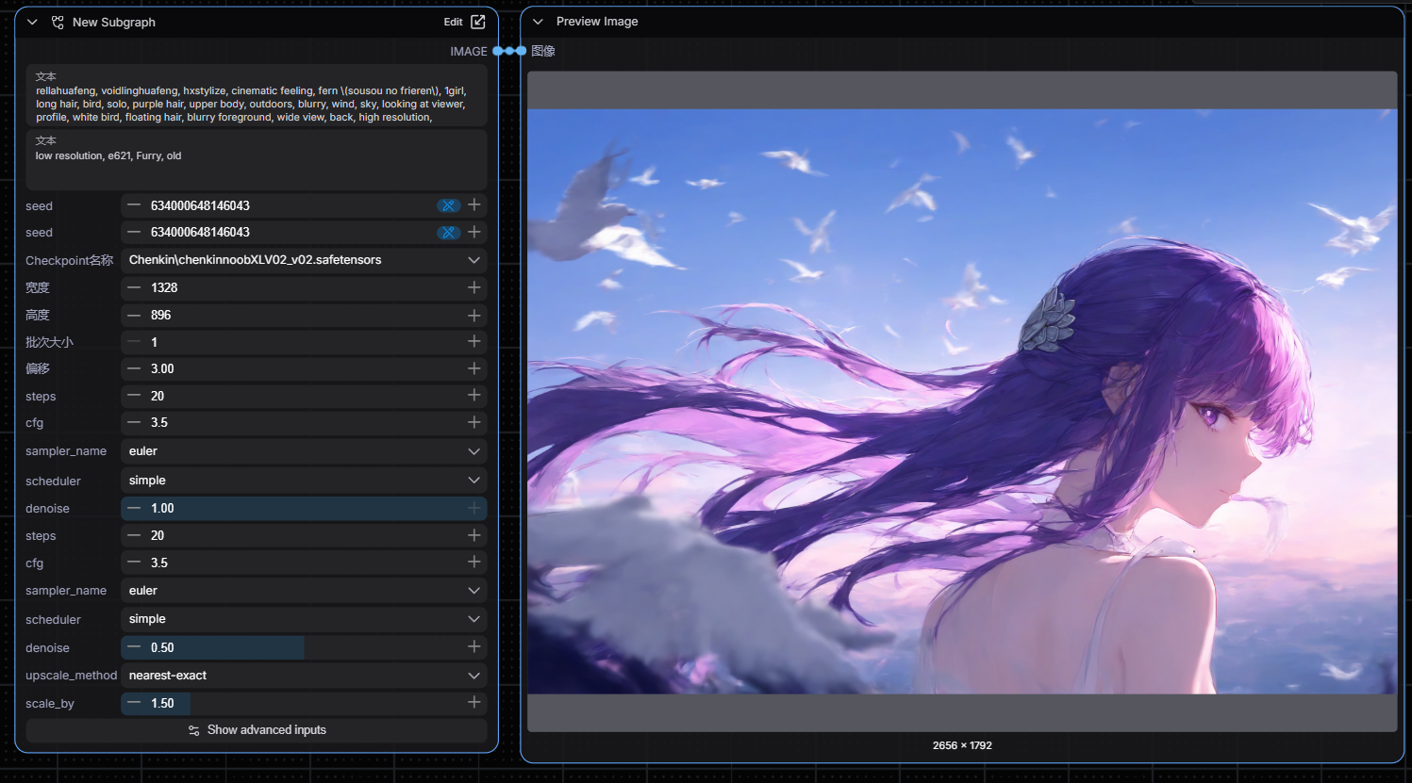Decrease the second seed value
1412x783 pixels.
pos(134,232)
